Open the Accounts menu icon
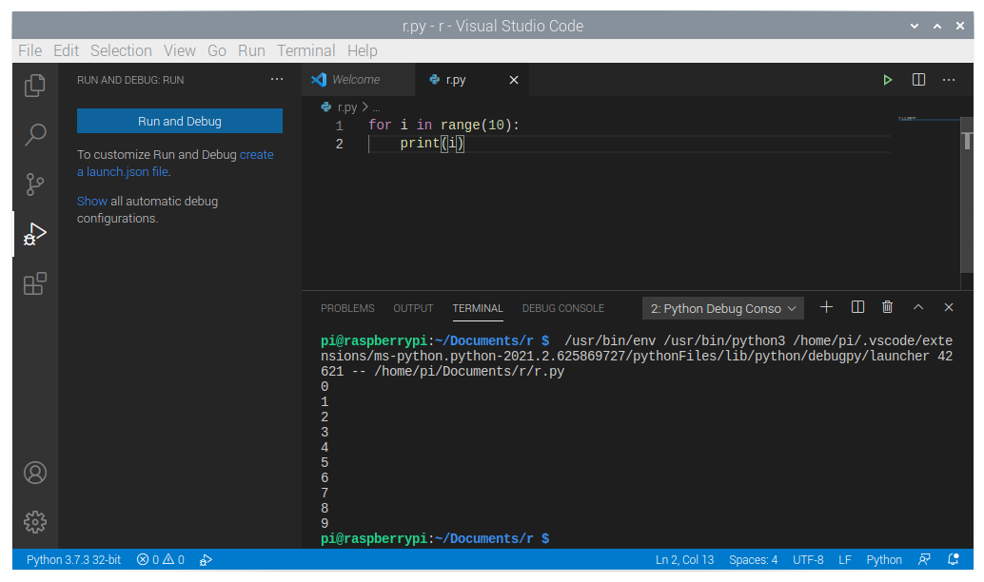This screenshot has width=984, height=582. pyautogui.click(x=35, y=473)
